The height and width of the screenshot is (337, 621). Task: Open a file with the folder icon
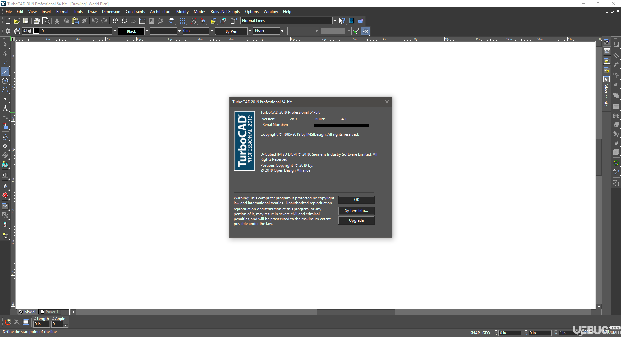tap(17, 21)
